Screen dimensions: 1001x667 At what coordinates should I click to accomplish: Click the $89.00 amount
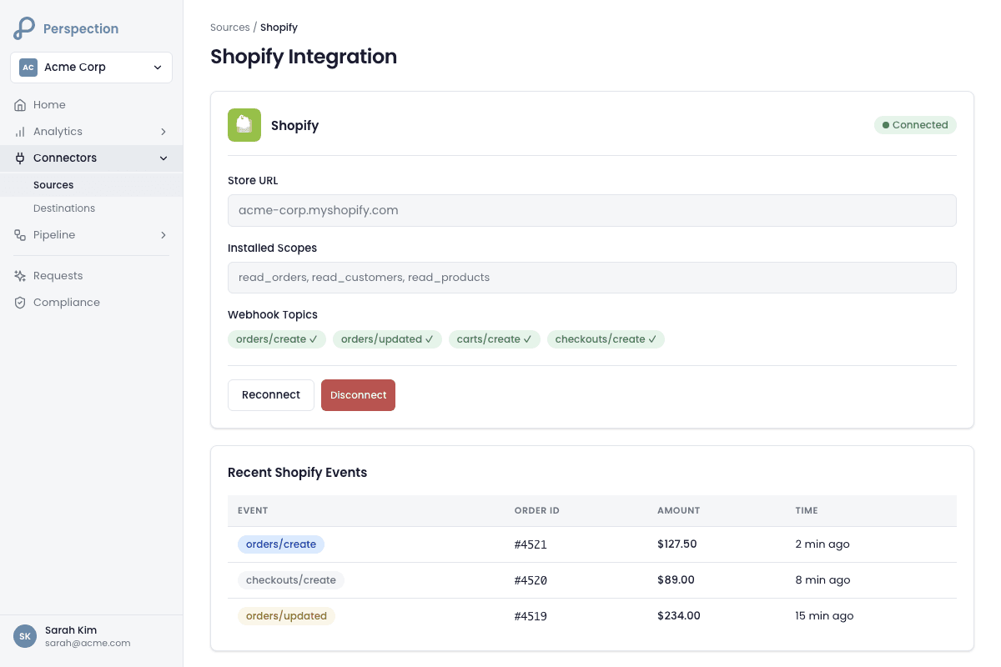(676, 580)
